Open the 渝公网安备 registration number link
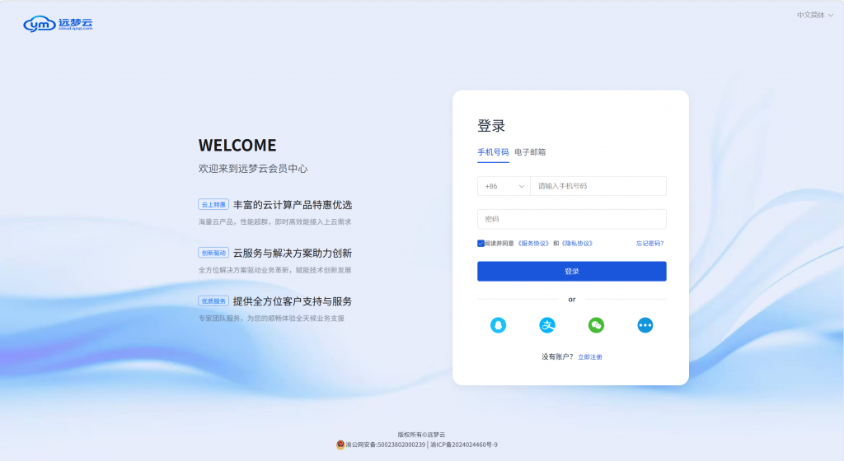This screenshot has height=461, width=844. tap(386, 445)
